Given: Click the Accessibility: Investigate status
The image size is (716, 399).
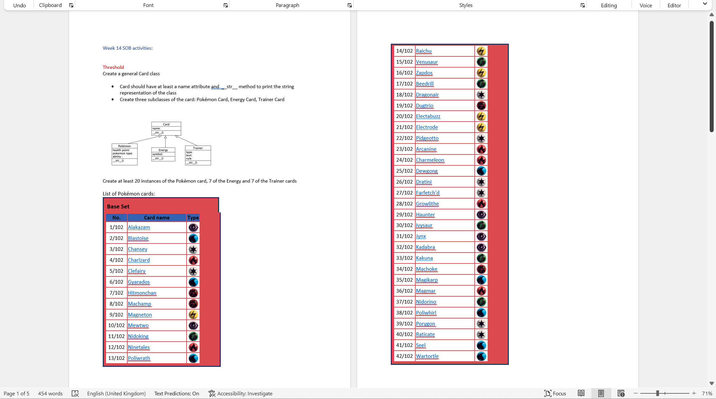Looking at the screenshot, I should [240, 393].
